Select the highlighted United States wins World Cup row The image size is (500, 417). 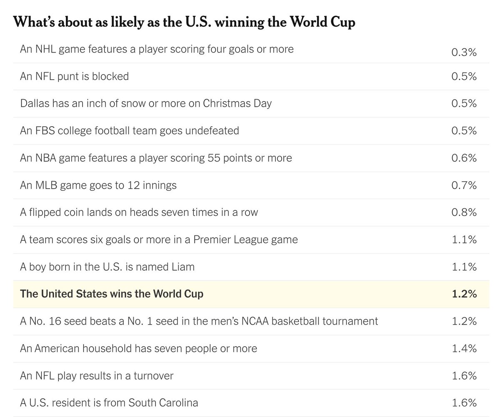[251, 294]
